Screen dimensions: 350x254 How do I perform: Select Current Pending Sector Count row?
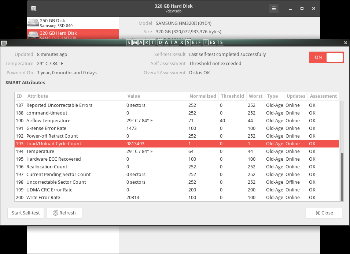click(177, 174)
